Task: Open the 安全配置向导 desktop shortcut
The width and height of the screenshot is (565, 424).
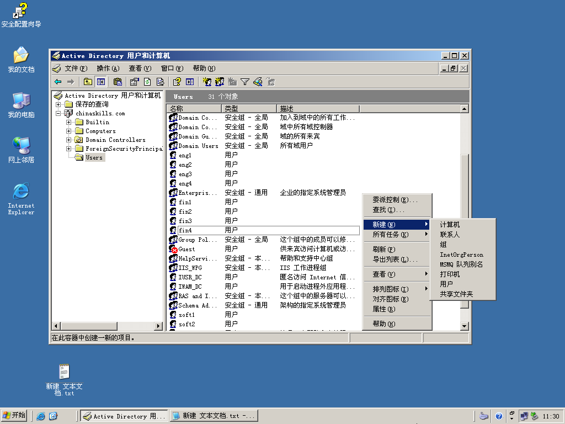Action: tap(21, 15)
